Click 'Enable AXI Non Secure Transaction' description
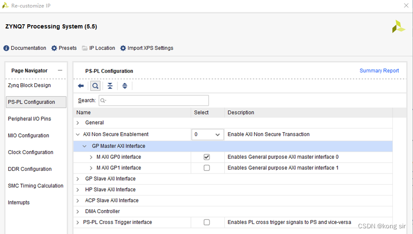 pos(269,134)
